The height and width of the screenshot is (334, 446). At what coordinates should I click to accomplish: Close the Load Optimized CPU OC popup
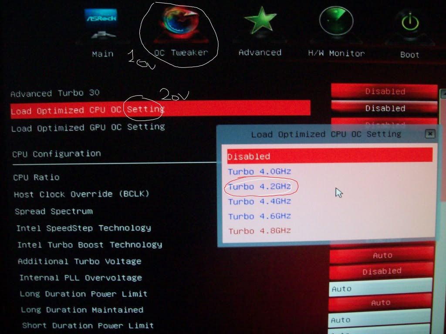(x=429, y=134)
